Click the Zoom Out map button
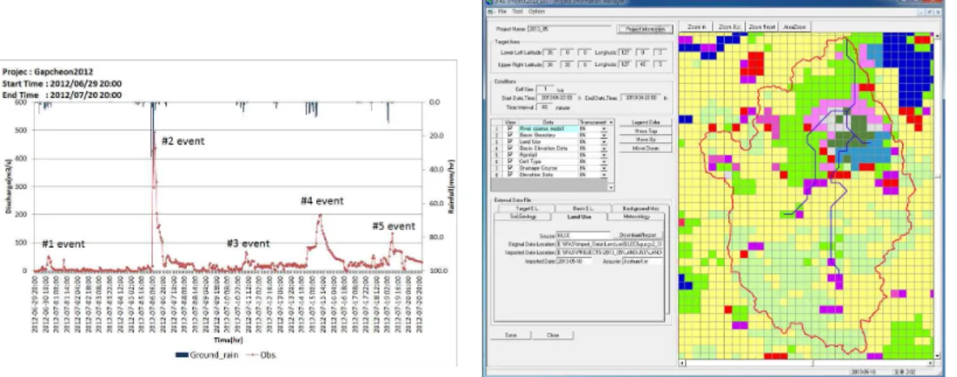This screenshot has height=377, width=957. [x=729, y=27]
